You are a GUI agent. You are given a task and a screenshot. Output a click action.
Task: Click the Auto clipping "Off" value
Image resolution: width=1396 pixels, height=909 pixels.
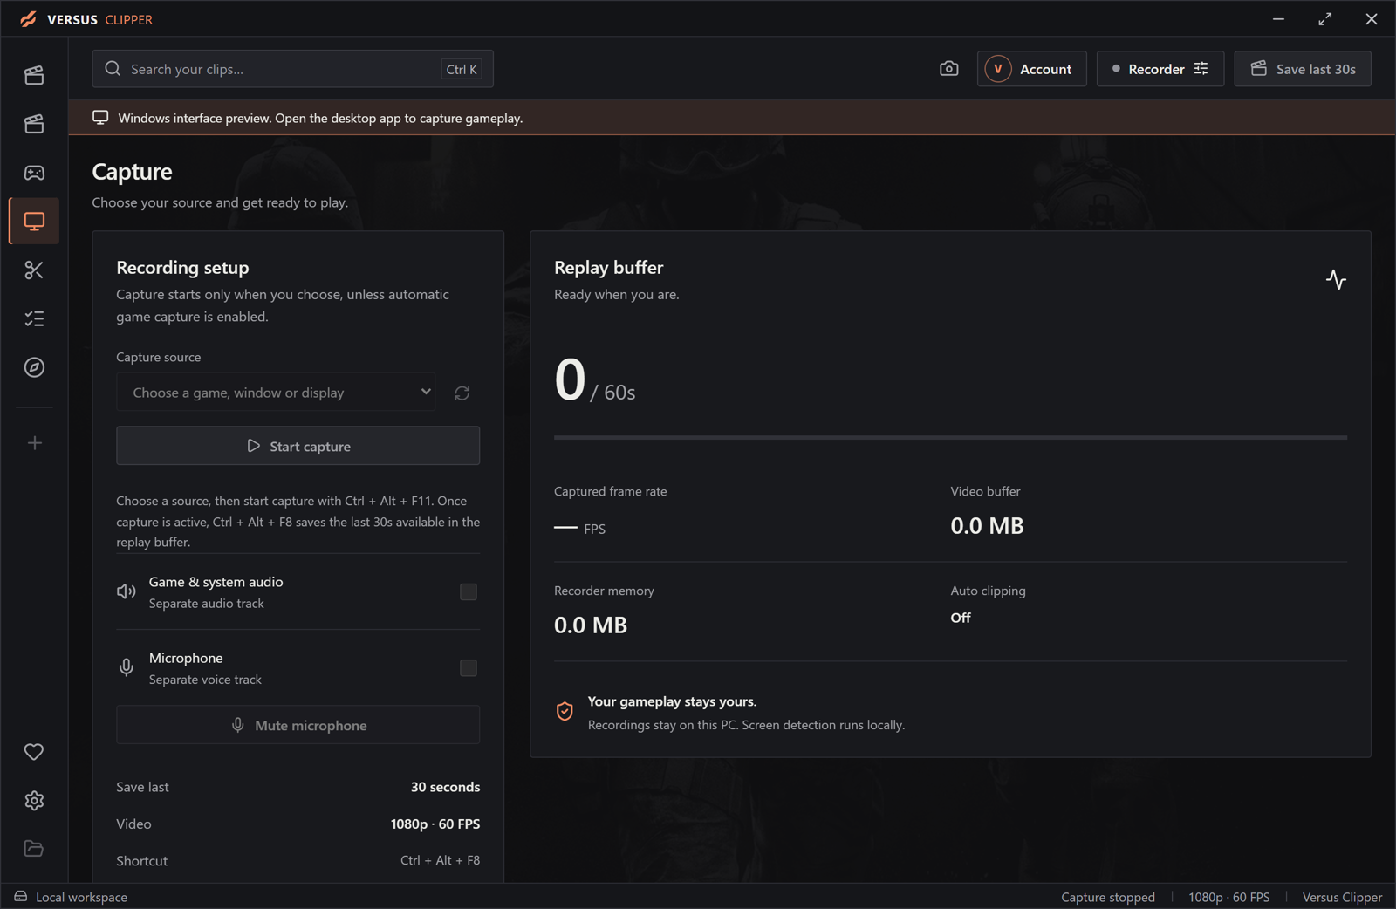tap(961, 618)
